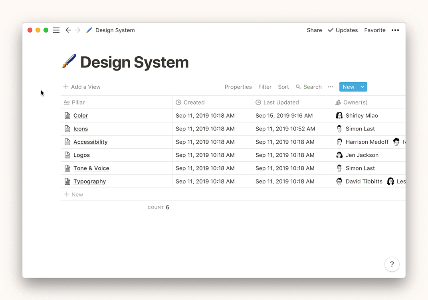
Task: Open the Owner(s) column header menu
Action: pos(355,103)
